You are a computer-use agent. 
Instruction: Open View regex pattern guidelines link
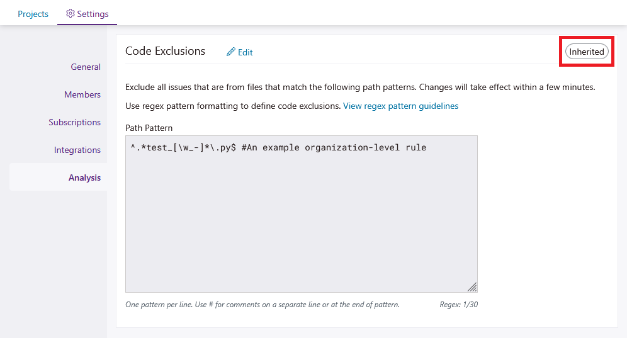coord(400,106)
